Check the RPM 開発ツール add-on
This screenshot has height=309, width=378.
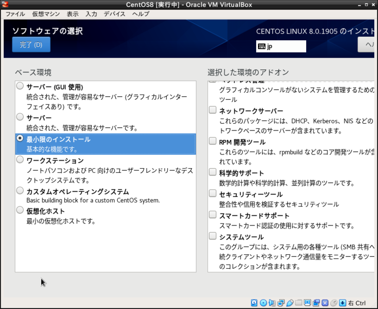(x=213, y=141)
